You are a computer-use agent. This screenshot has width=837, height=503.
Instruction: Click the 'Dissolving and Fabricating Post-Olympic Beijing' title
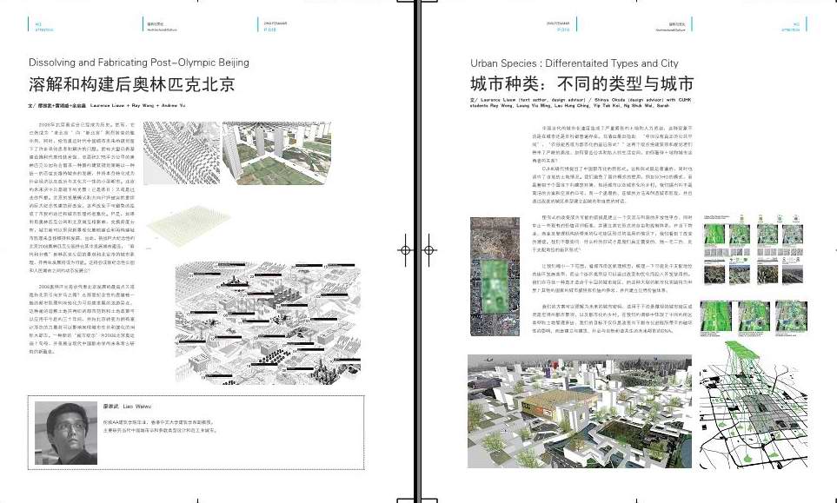(x=139, y=63)
